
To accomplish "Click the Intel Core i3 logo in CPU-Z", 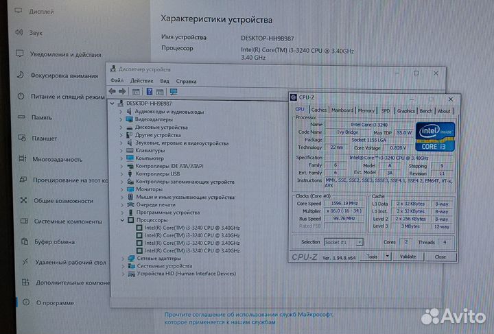I will [x=435, y=137].
